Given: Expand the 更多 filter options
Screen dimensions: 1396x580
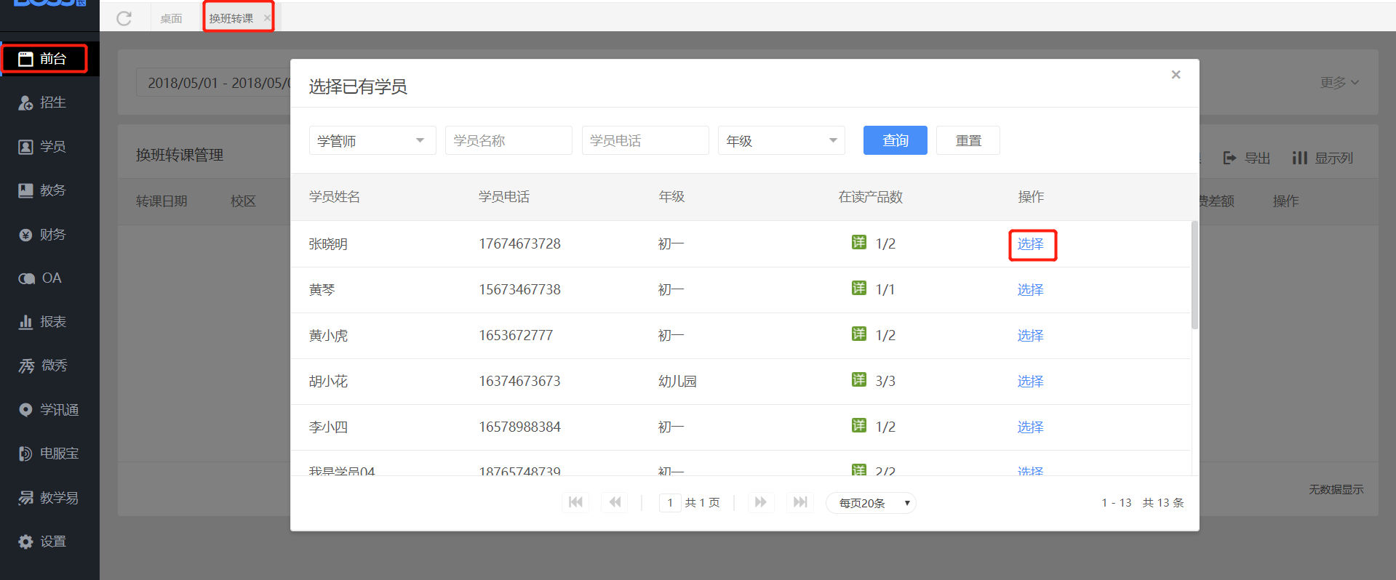Looking at the screenshot, I should (1339, 83).
